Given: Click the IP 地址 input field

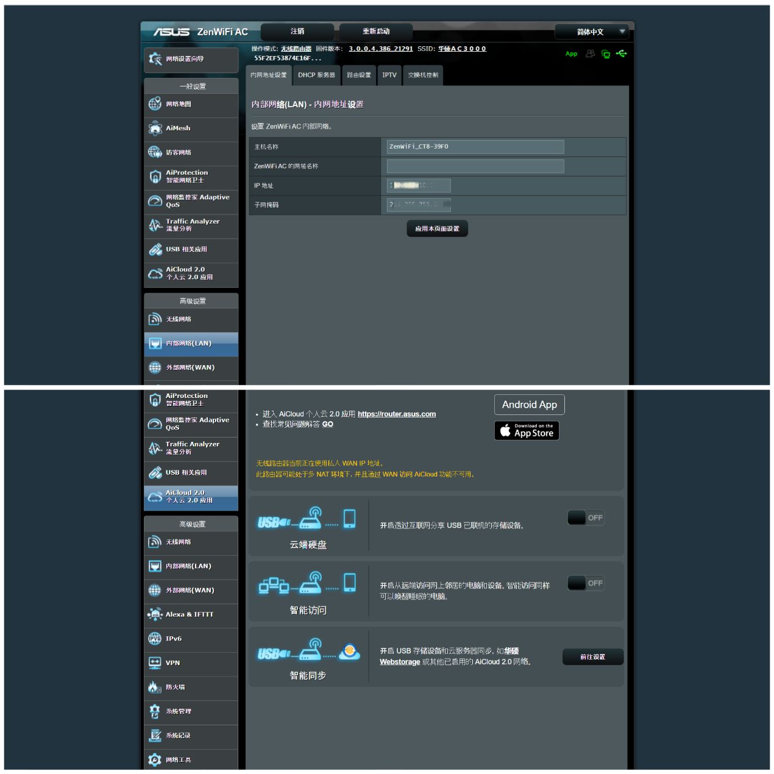Looking at the screenshot, I should (x=419, y=185).
